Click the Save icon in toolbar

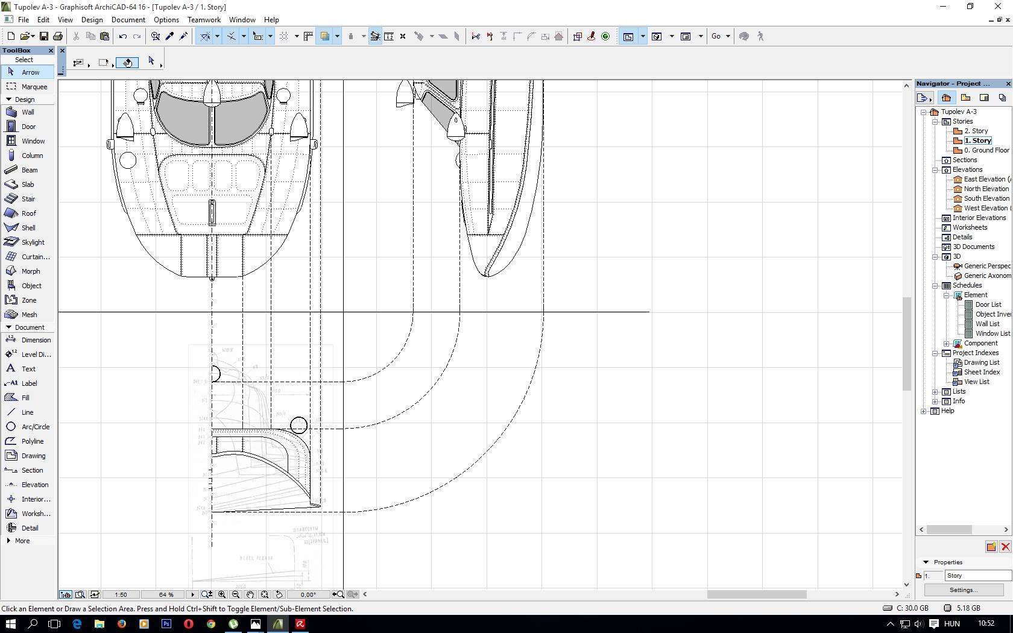44,36
